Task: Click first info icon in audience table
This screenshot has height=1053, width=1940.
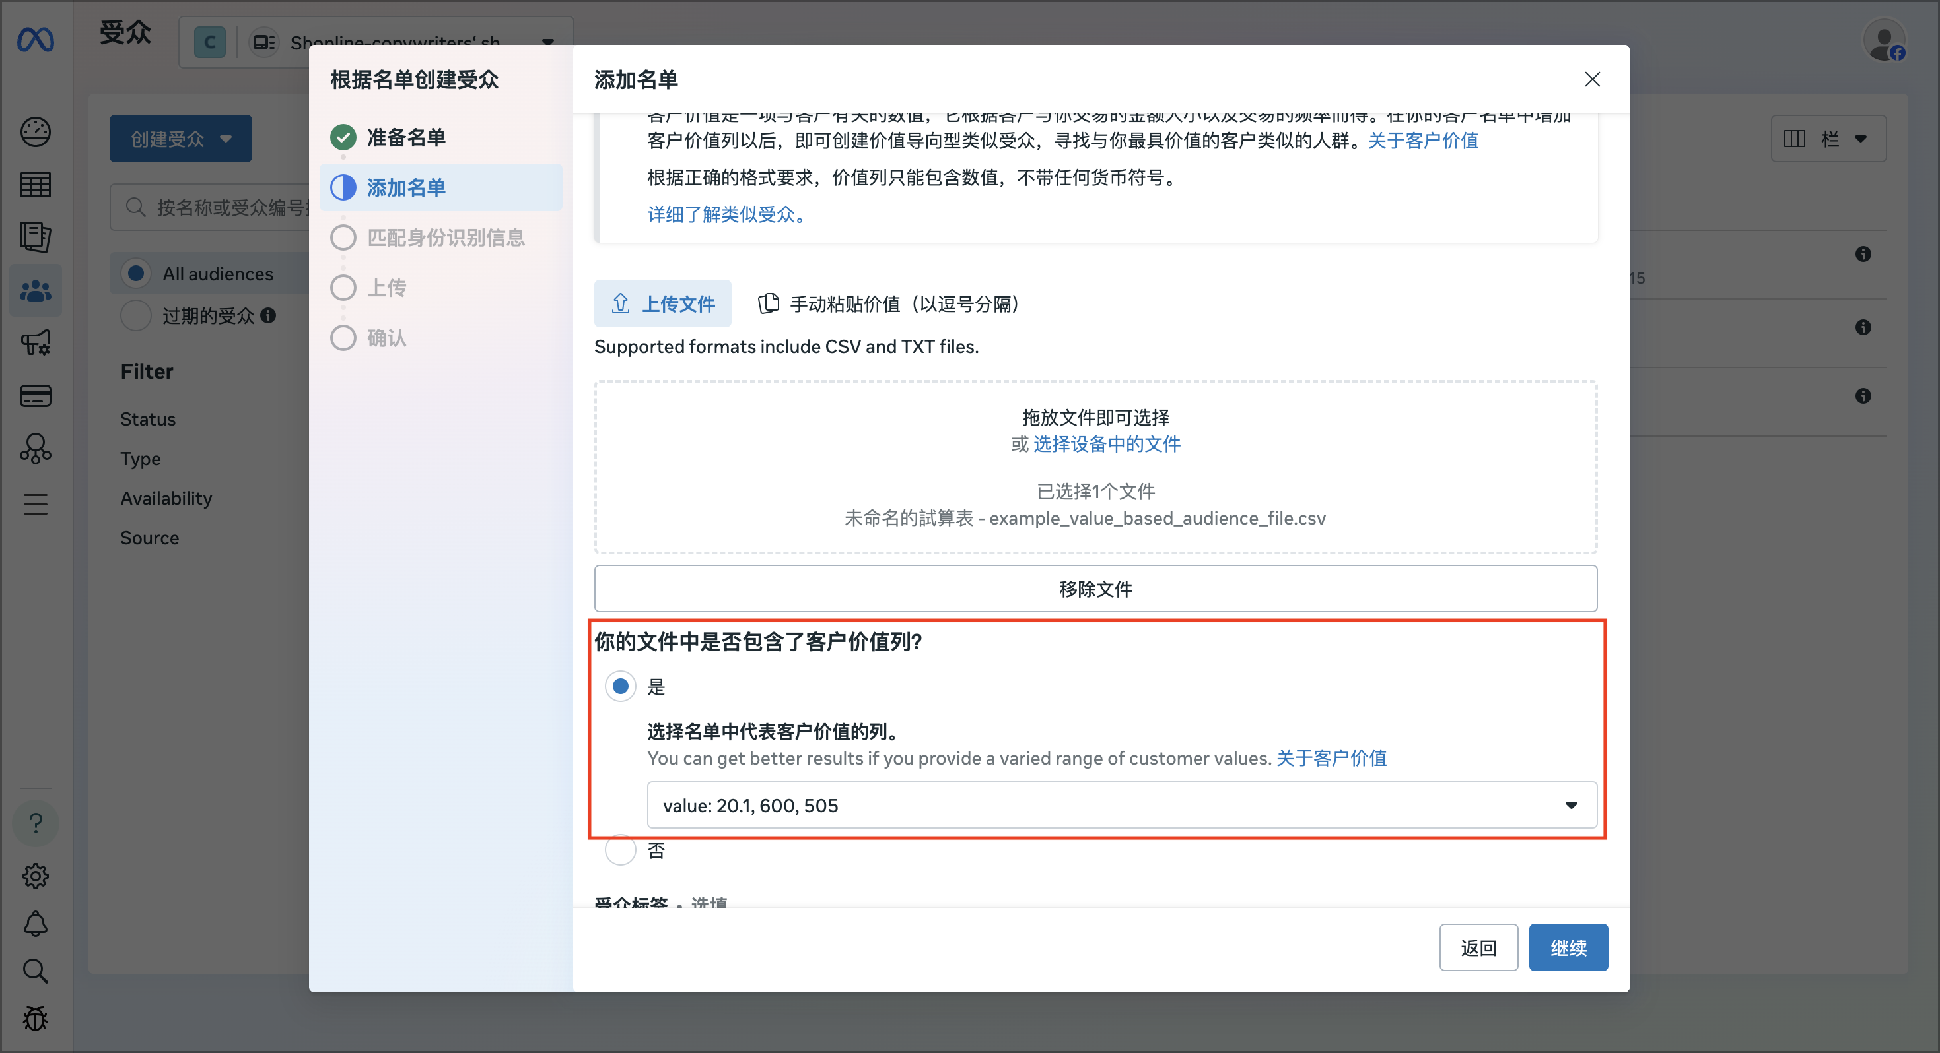Action: [1863, 255]
